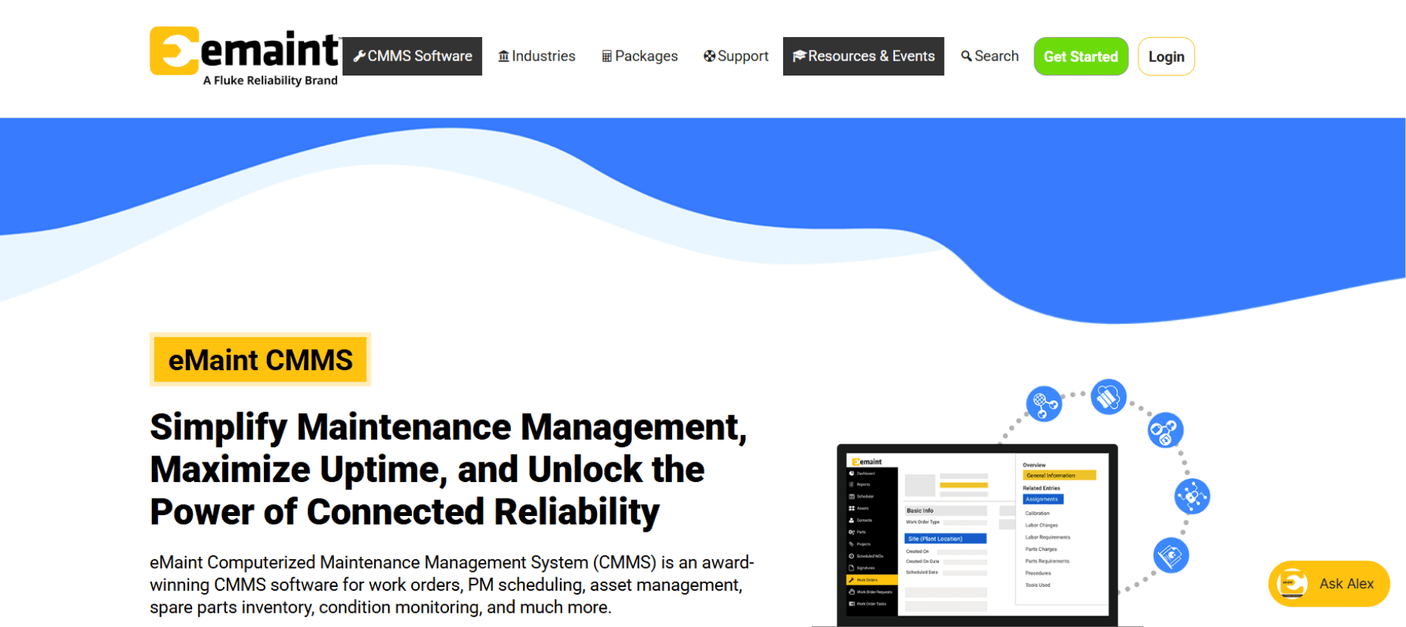
Task: Click the yellow eMaint CMMS badge
Action: click(x=260, y=360)
